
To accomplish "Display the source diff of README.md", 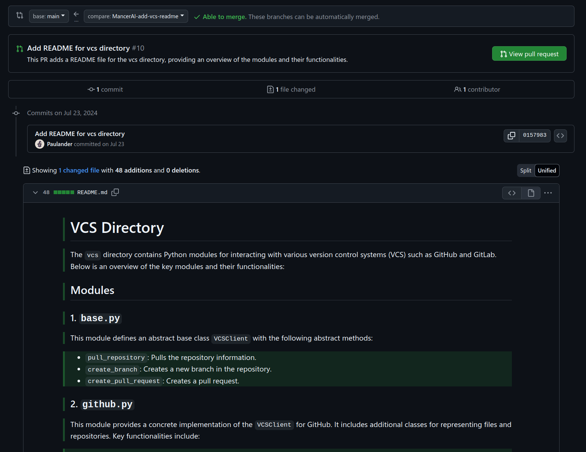I will [x=512, y=193].
